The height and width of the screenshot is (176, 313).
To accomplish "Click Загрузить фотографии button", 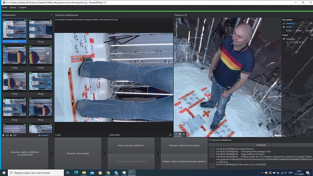I will (78, 153).
